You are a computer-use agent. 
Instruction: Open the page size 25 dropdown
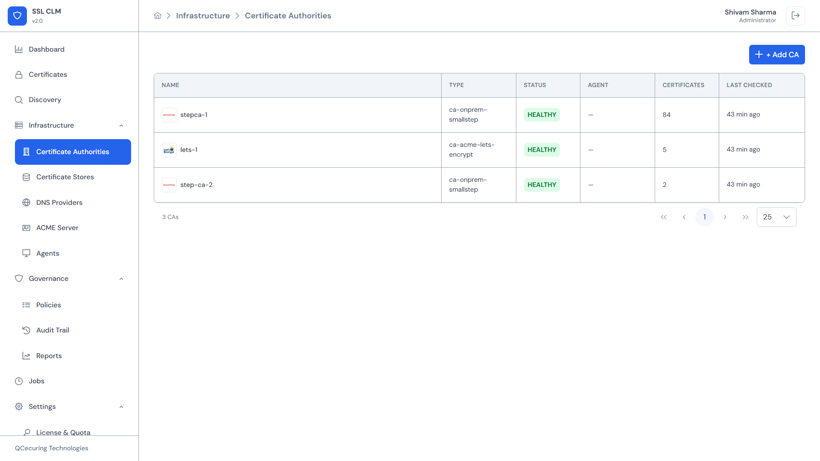click(776, 217)
